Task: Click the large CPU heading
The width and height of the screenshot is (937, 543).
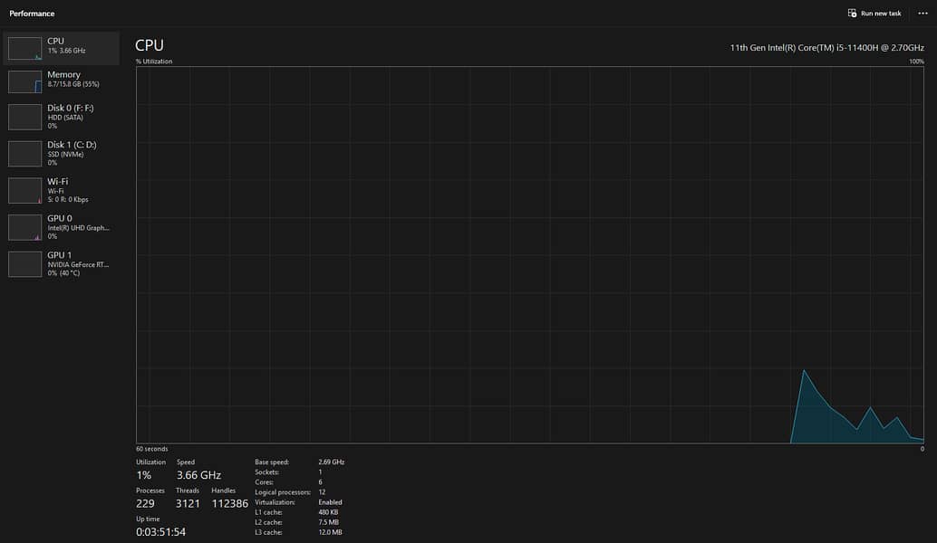Action: [x=150, y=45]
